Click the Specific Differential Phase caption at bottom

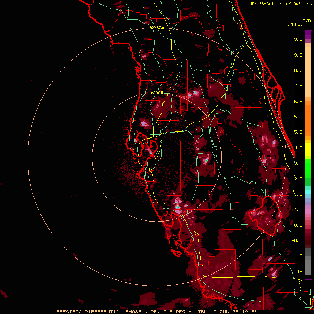tap(157, 312)
